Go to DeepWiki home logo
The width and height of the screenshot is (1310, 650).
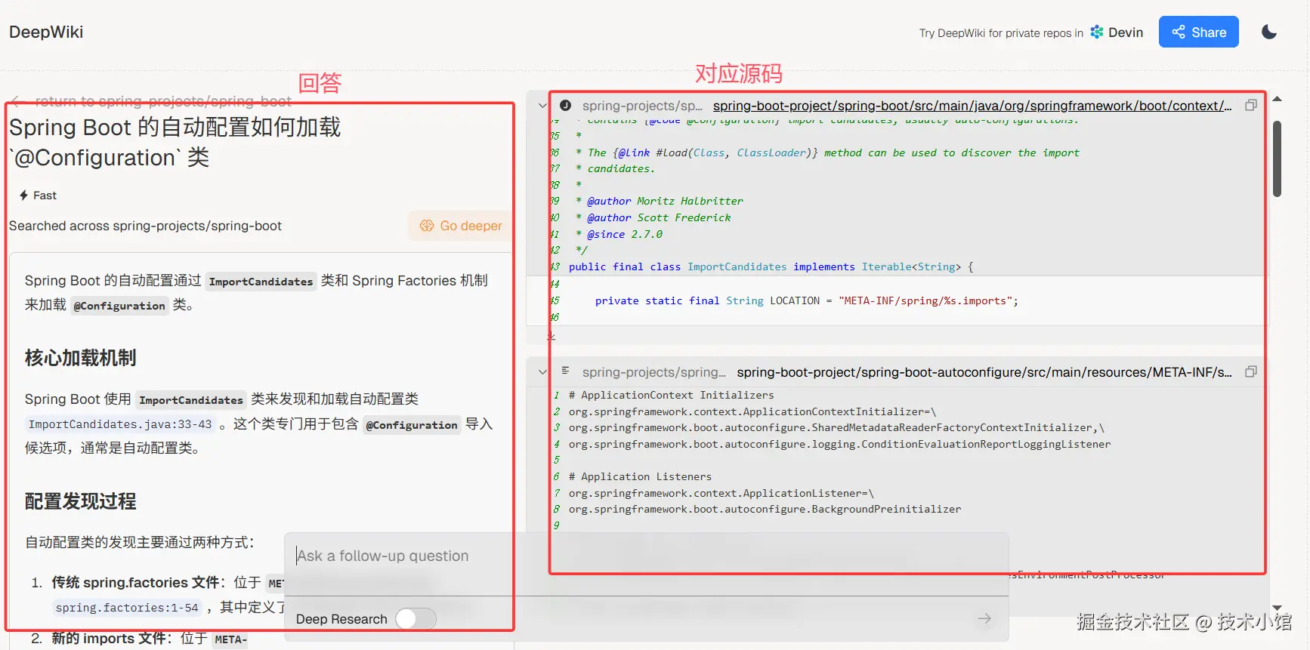click(46, 32)
